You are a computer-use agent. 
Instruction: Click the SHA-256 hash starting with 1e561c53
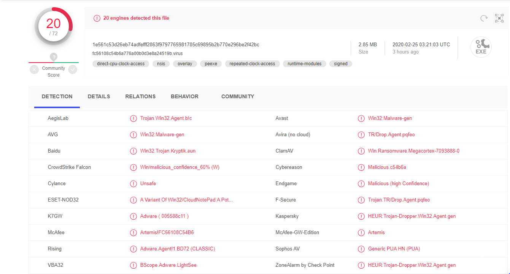tap(176, 44)
